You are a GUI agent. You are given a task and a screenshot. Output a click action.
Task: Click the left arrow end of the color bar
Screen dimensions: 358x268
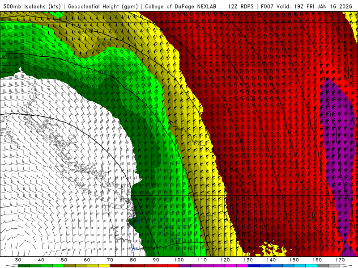click(x=12, y=265)
